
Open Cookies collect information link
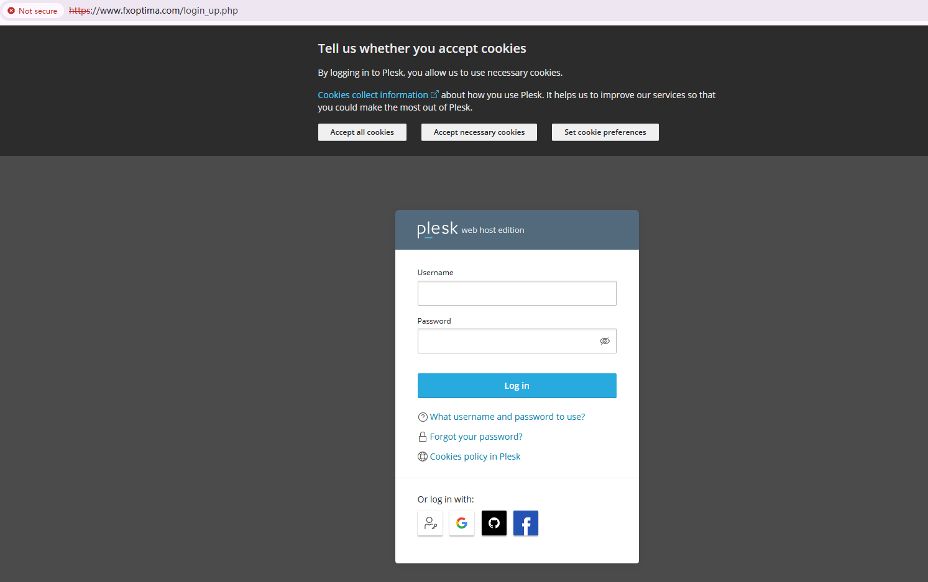(x=378, y=95)
